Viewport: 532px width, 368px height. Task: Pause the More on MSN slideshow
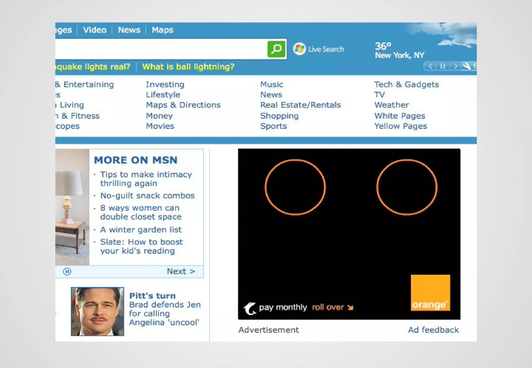click(x=67, y=271)
